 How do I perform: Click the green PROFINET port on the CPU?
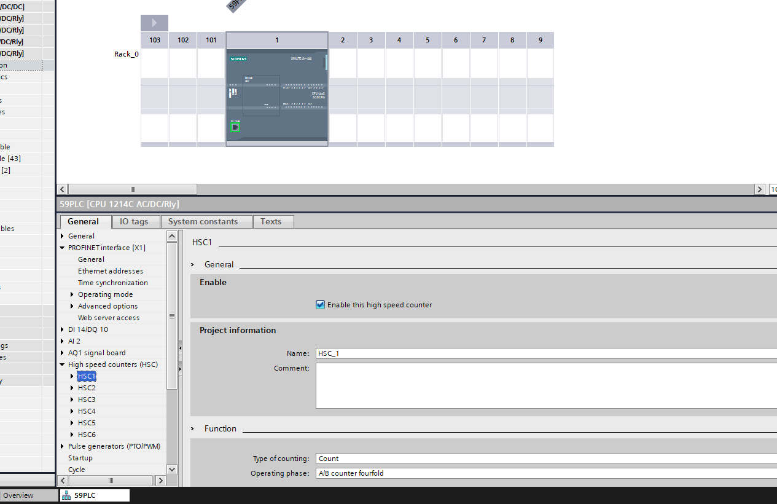235,127
